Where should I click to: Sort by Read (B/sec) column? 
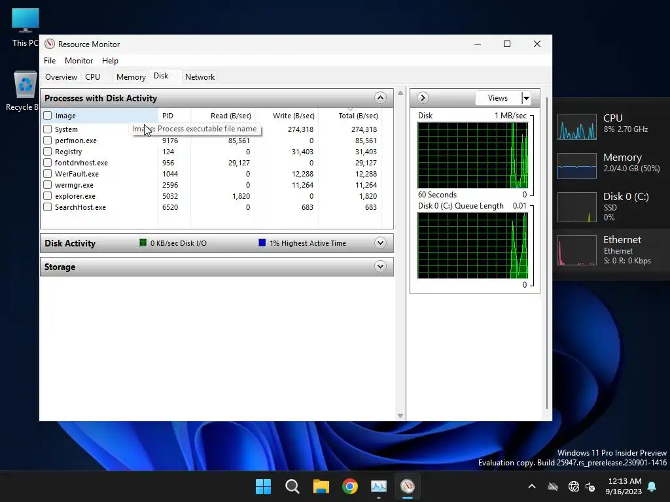pyautogui.click(x=222, y=116)
